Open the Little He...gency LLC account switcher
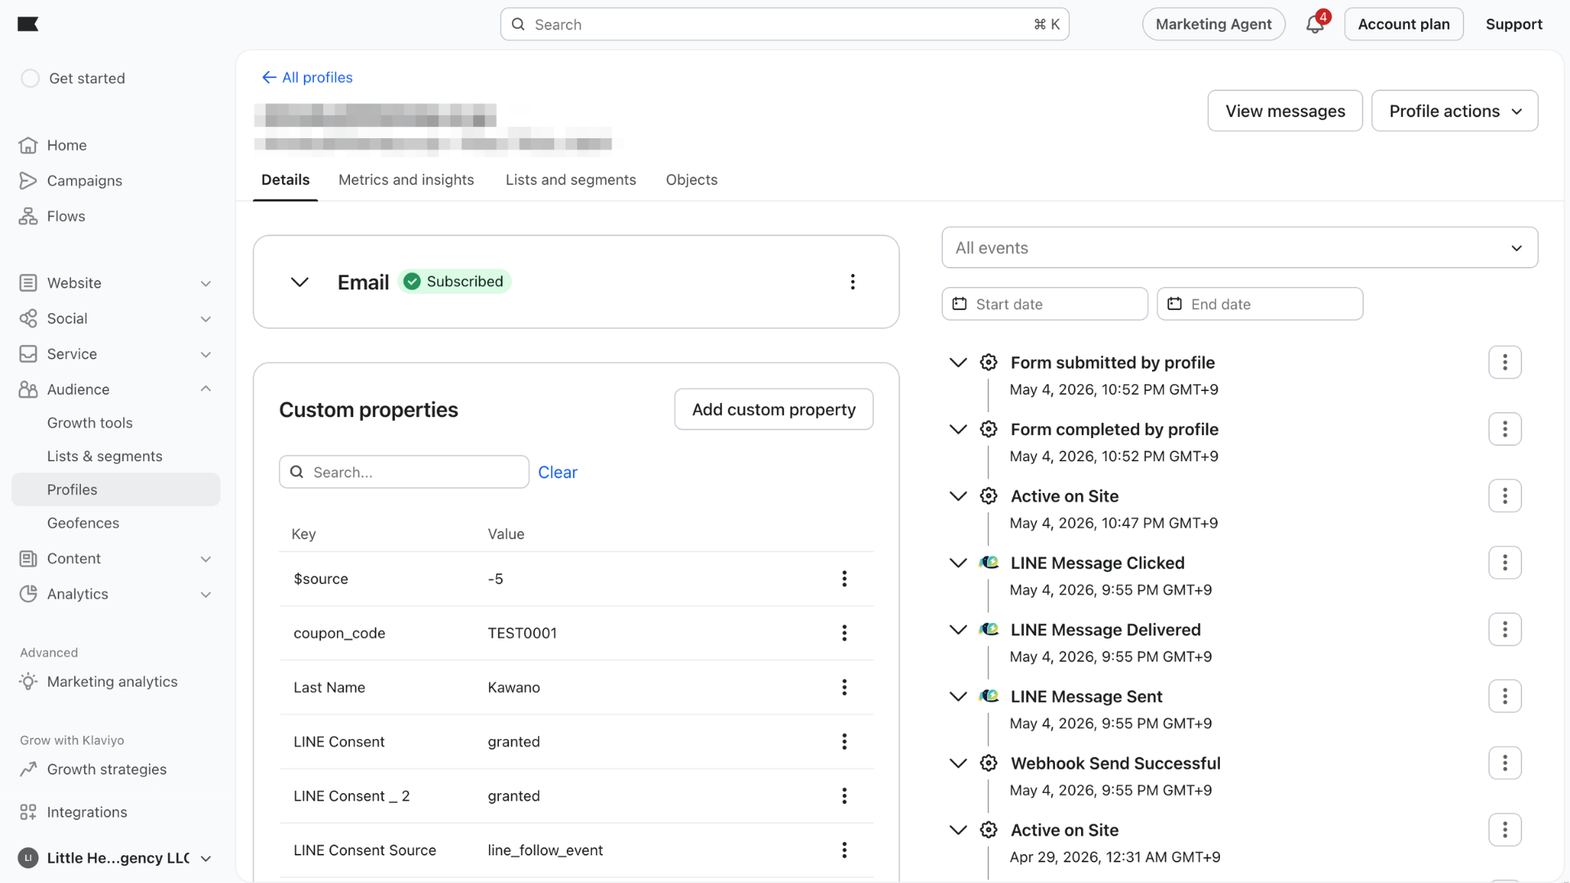Viewport: 1570px width, 883px height. (114, 858)
